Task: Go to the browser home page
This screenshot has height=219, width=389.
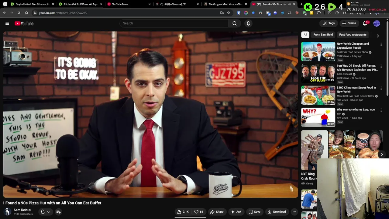Action: click(26, 13)
